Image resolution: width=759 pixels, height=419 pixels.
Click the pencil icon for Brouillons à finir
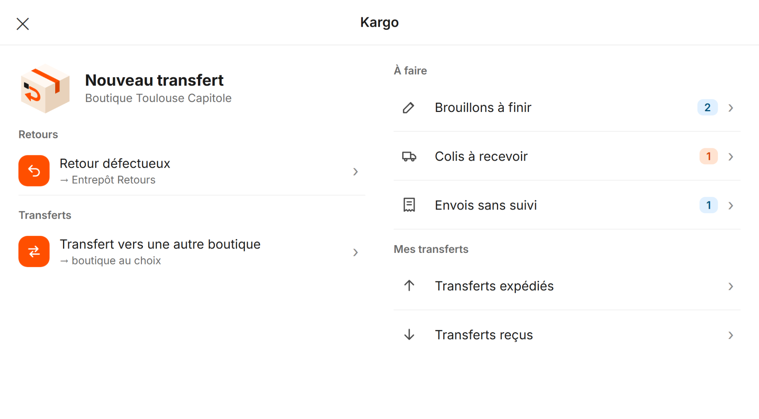(408, 108)
